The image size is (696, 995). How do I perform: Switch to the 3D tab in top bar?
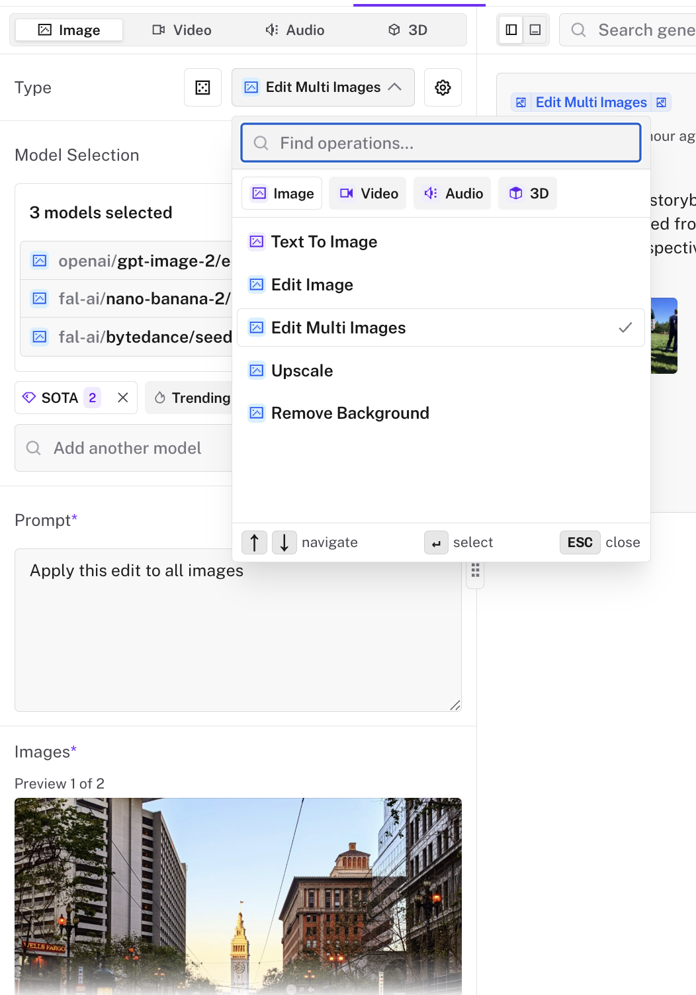408,30
